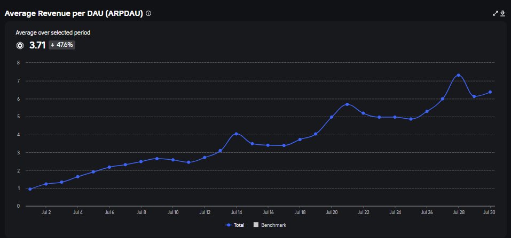
Task: Open the ARPDAU info tooltip icon
Action: 148,13
